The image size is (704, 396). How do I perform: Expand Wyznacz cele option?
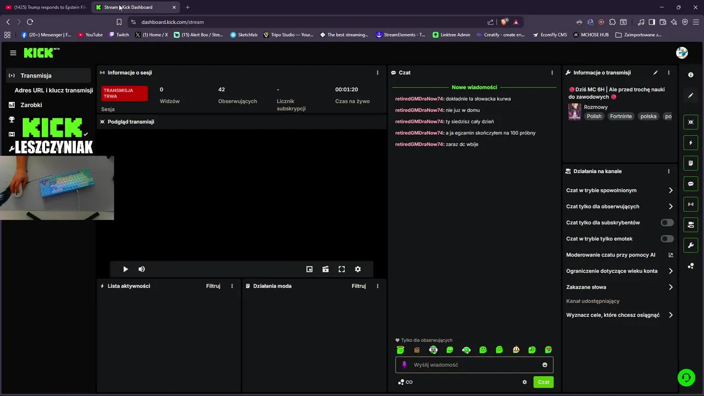point(619,315)
